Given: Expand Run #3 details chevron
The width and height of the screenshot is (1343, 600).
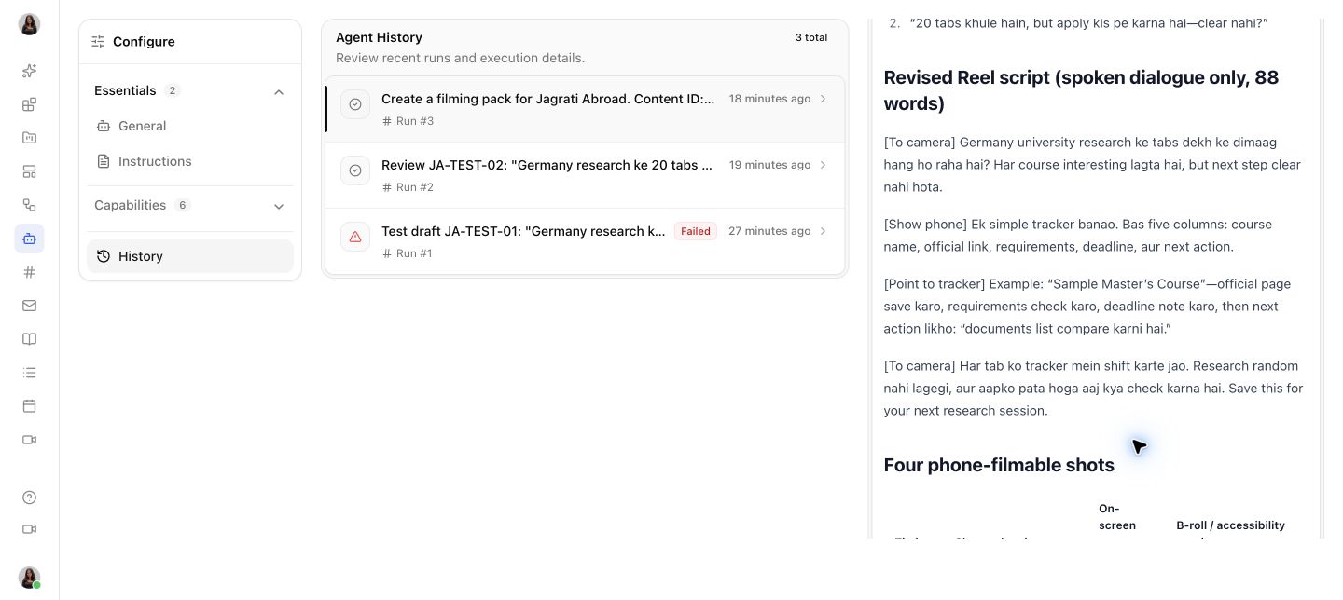Looking at the screenshot, I should pyautogui.click(x=823, y=99).
